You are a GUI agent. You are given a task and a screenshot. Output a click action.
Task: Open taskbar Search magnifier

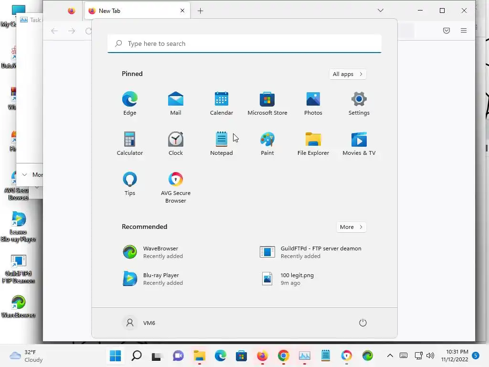coord(136,356)
